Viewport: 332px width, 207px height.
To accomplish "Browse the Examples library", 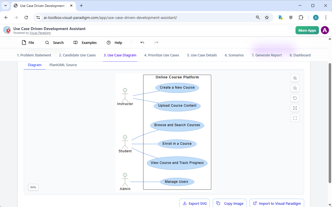I will pos(85,43).
